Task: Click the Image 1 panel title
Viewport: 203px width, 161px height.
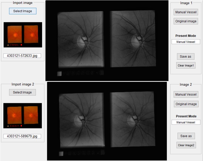Action: pos(186,3)
